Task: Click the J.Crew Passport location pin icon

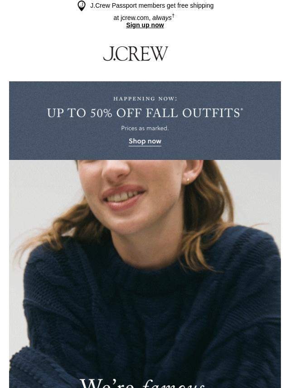Action: [x=82, y=6]
